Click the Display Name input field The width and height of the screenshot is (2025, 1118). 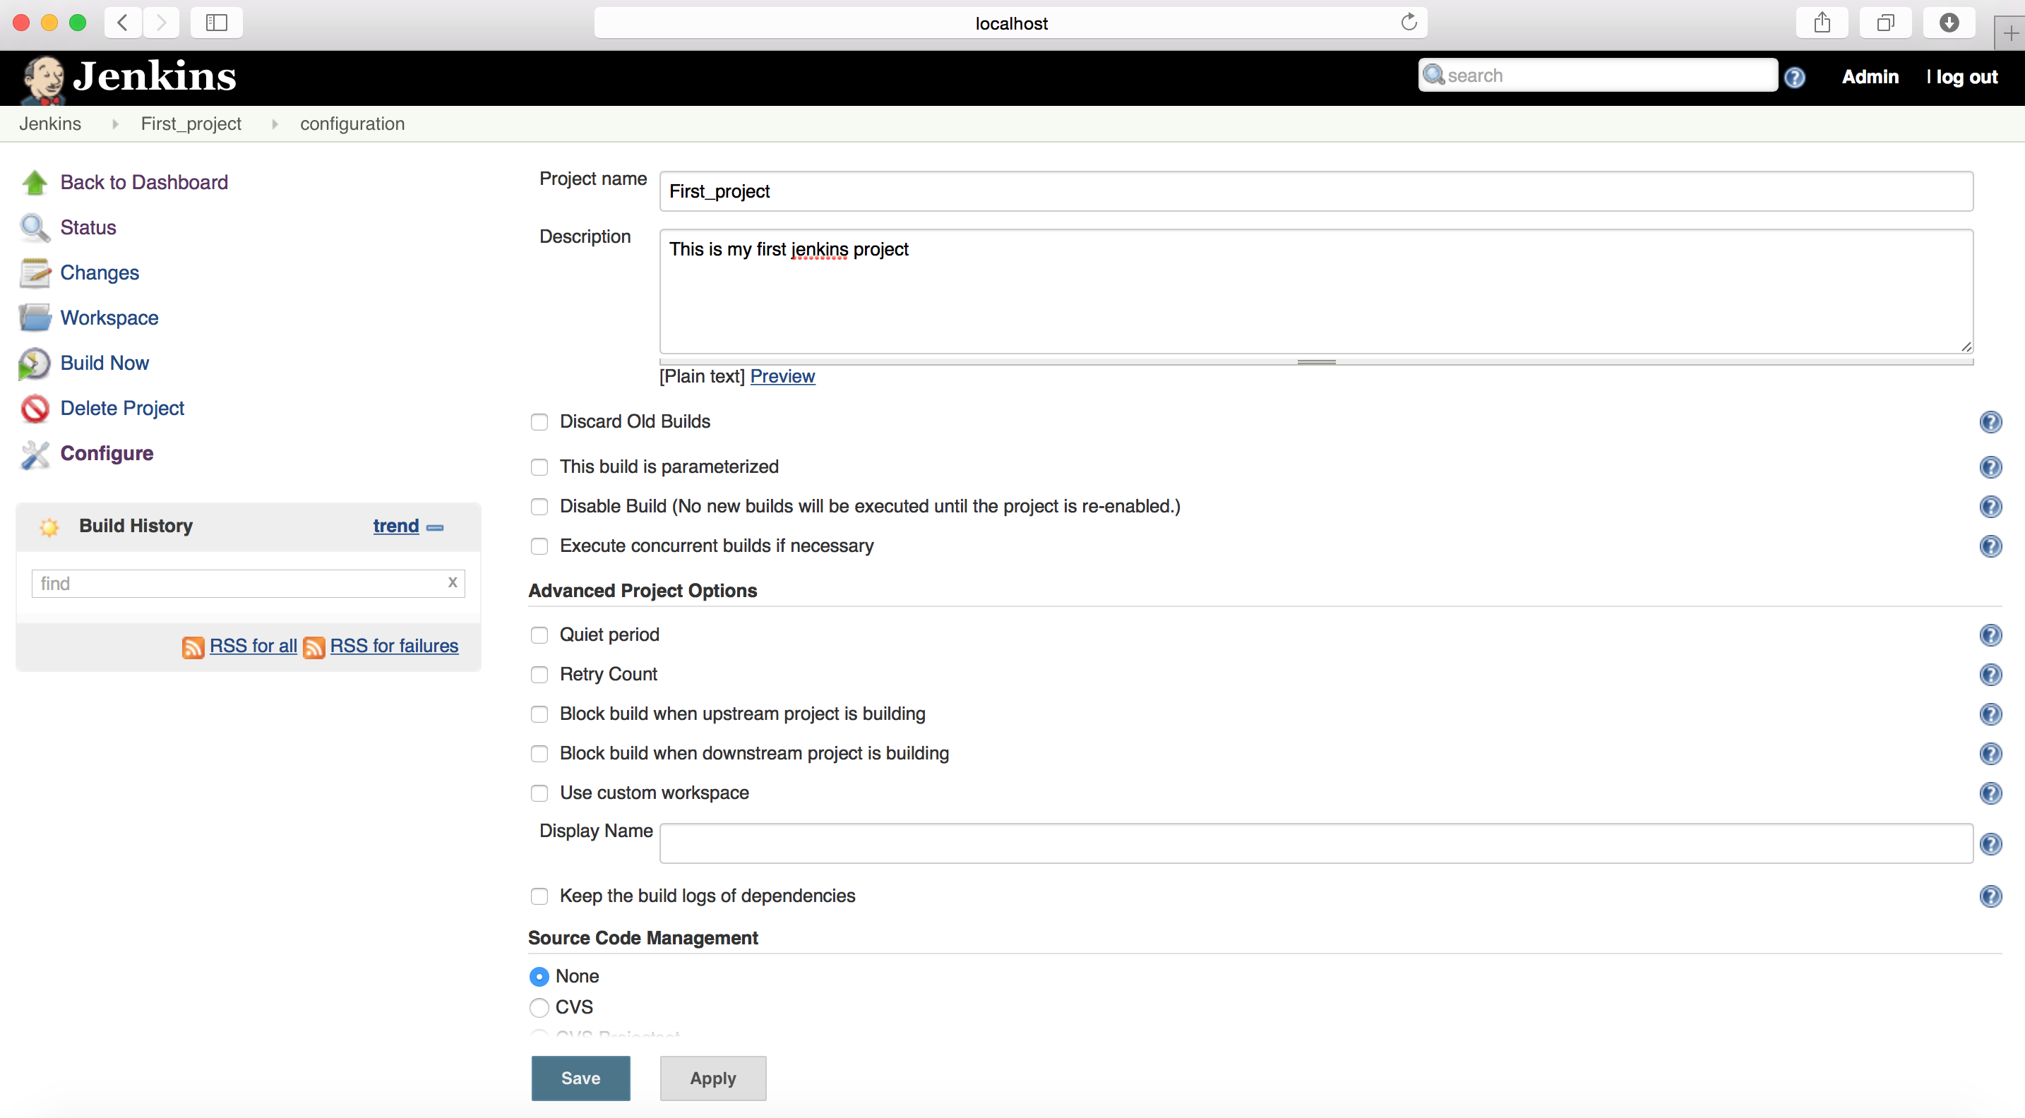[1316, 844]
